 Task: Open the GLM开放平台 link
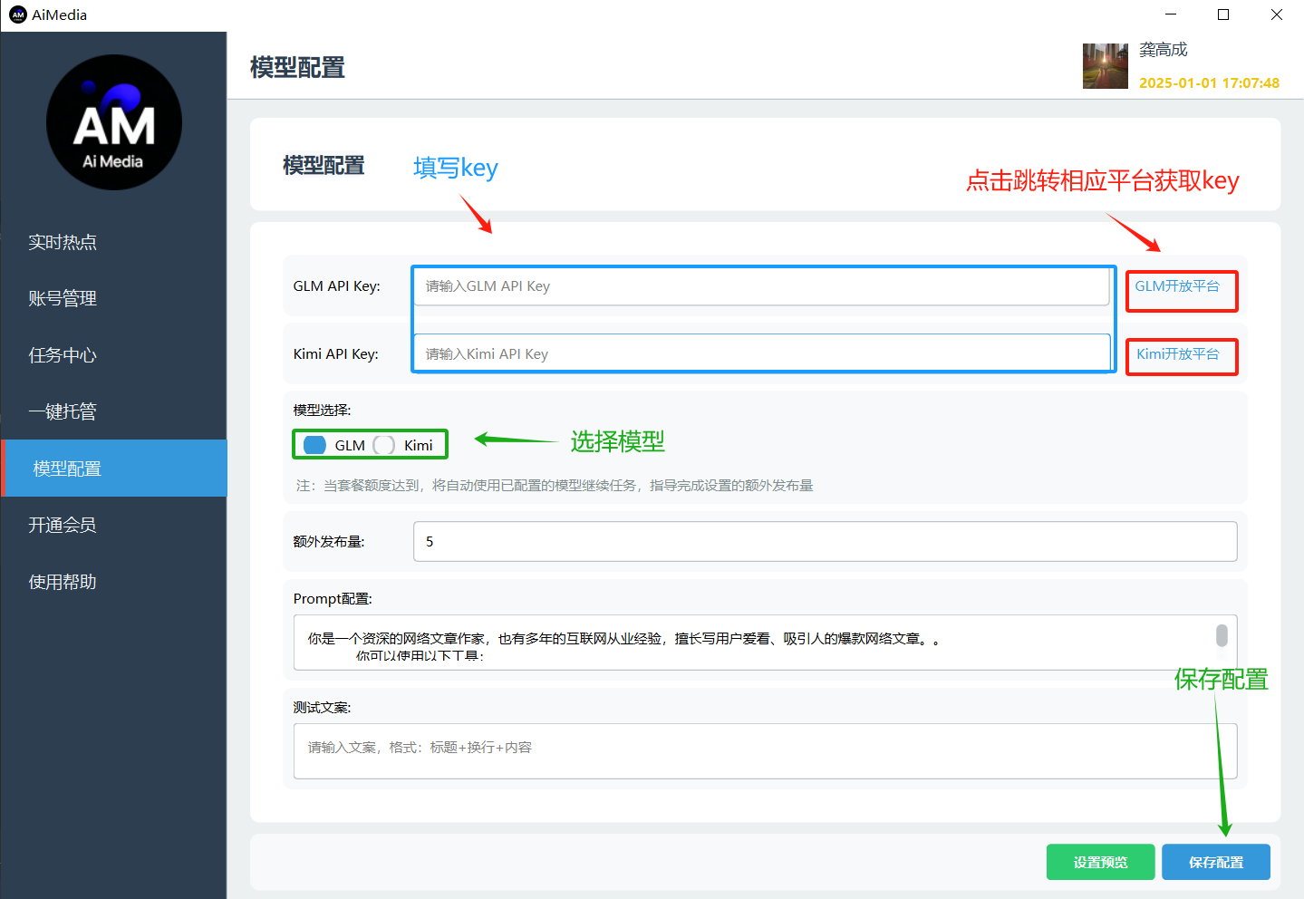1181,290
